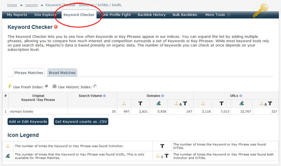Viewport: 281px width, 166px height.
Task: Open the Backlink History tab
Action: 151,15
